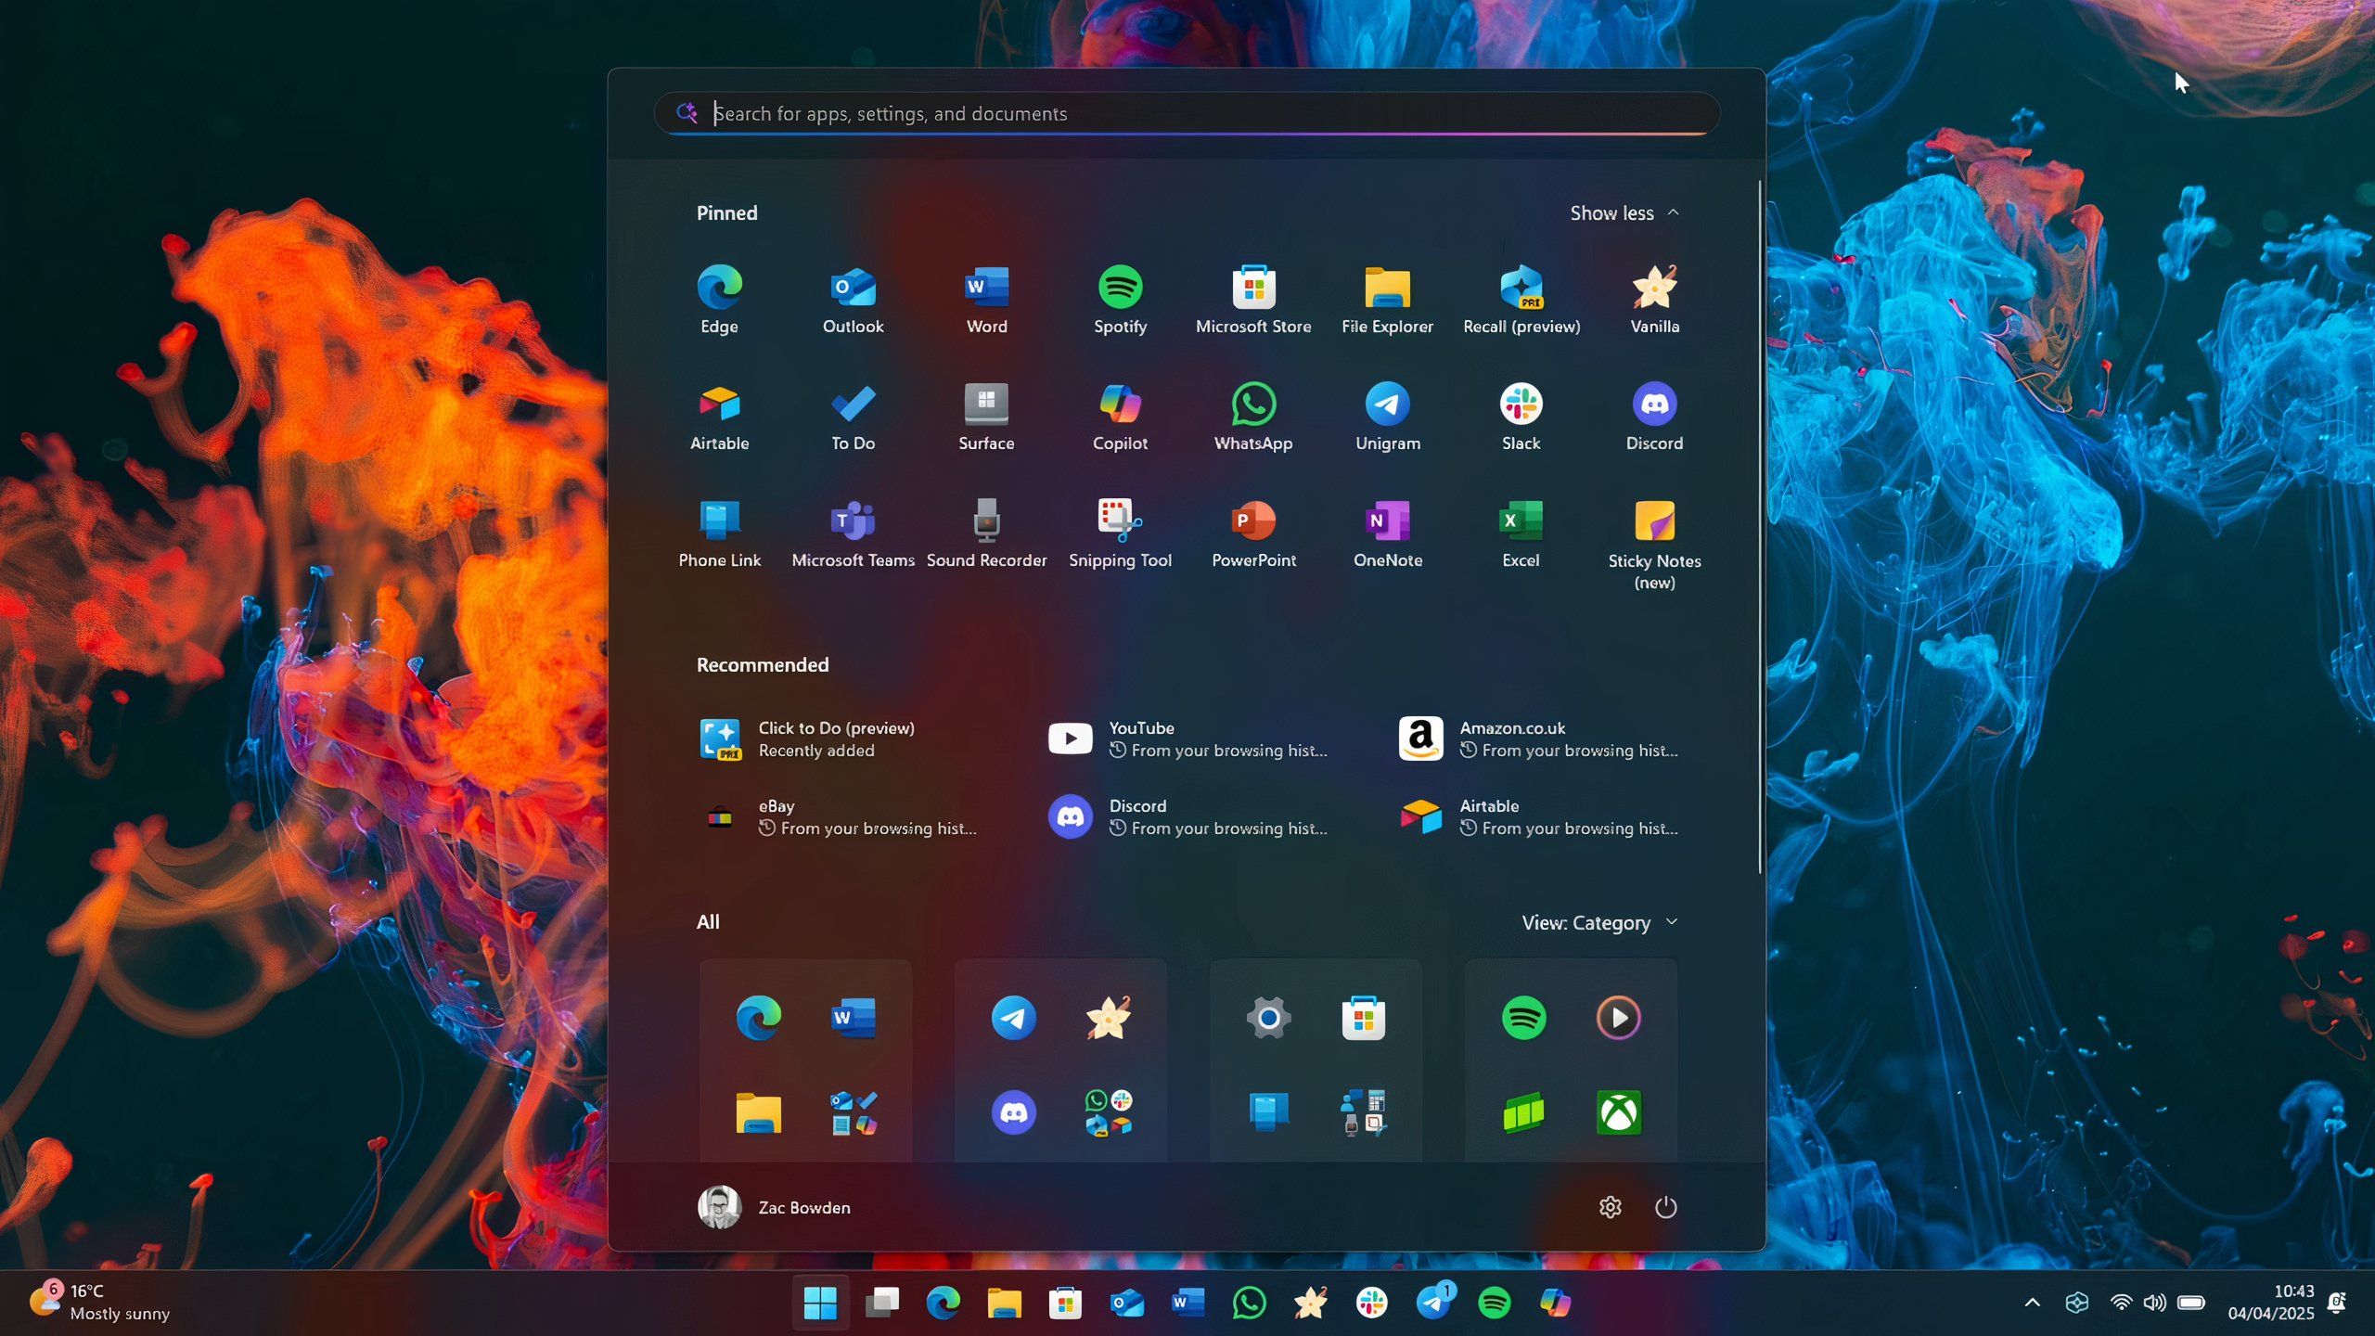Open Spotify from the taskbar

point(1494,1303)
